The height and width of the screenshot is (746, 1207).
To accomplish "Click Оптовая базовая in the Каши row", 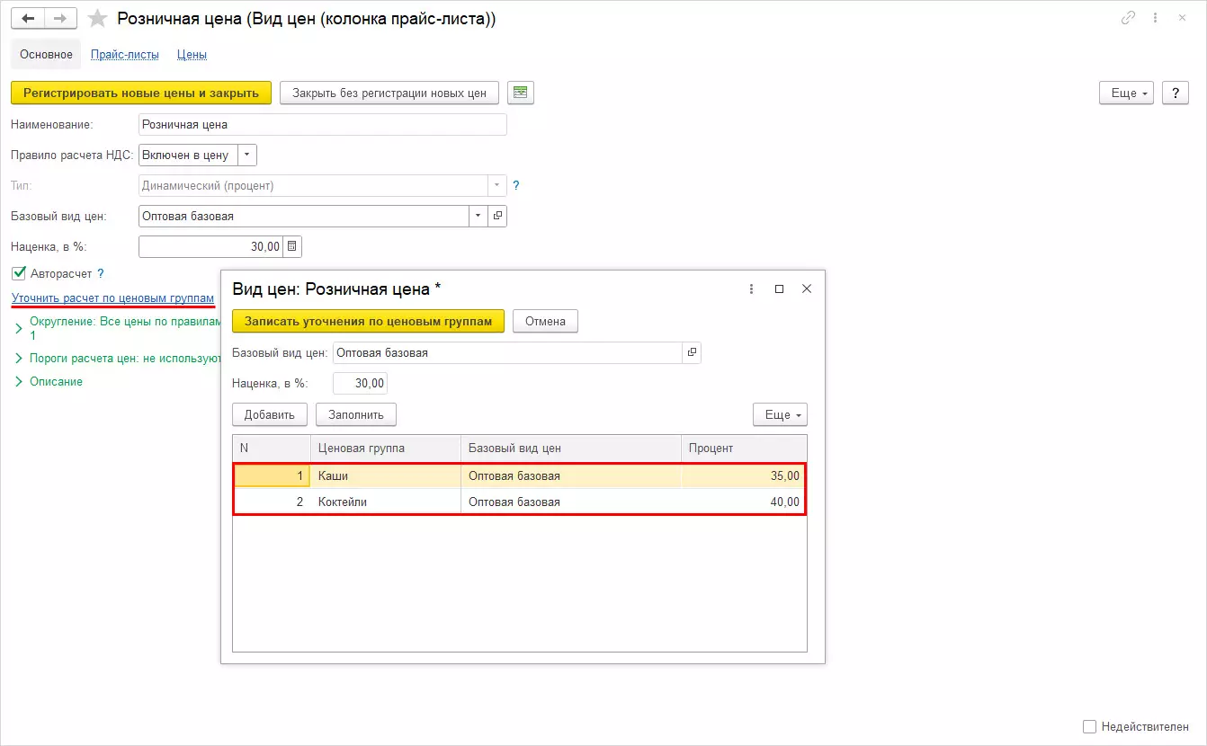I will click(570, 476).
